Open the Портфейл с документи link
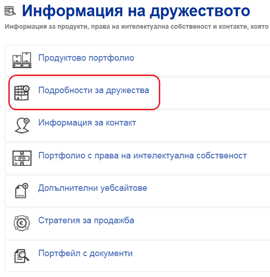Screen dimensions: 270x277 pos(86,253)
